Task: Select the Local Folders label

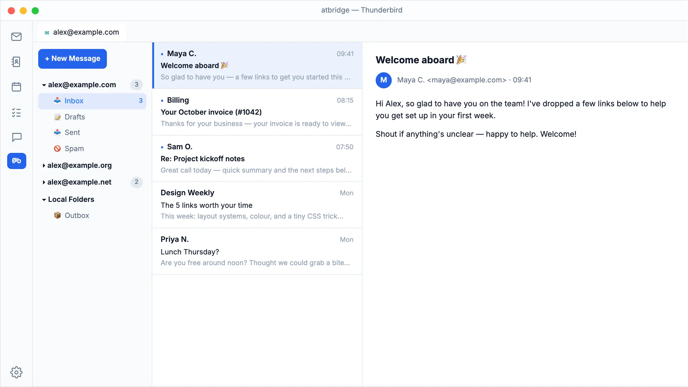Action: [71, 199]
